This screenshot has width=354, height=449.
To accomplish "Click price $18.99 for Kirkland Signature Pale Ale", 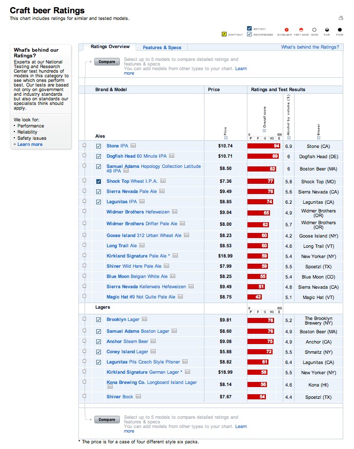I will coord(225,255).
